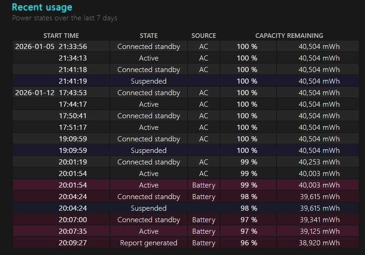
Task: Click the CAPACITY REMAINING column header
Action: tap(289, 36)
